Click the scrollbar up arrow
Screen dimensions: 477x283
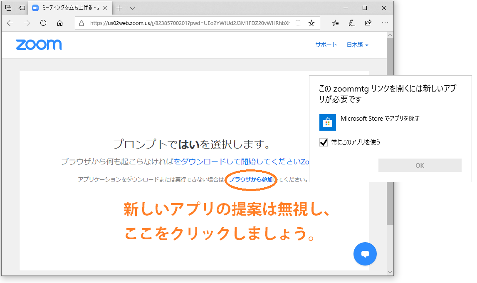click(390, 35)
